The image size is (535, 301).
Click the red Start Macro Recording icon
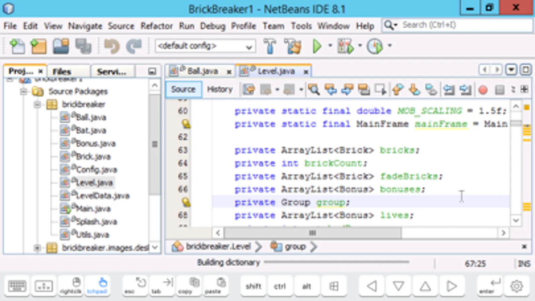click(x=483, y=90)
